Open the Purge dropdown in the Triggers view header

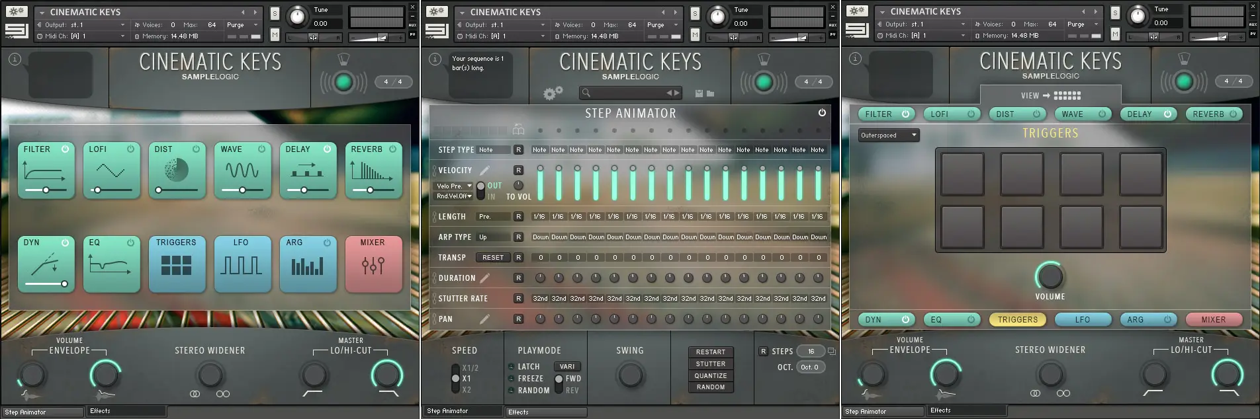(1085, 24)
